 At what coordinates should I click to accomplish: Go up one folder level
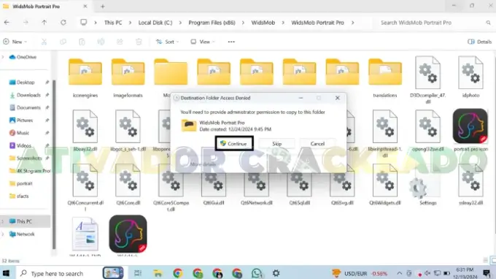(x=44, y=23)
